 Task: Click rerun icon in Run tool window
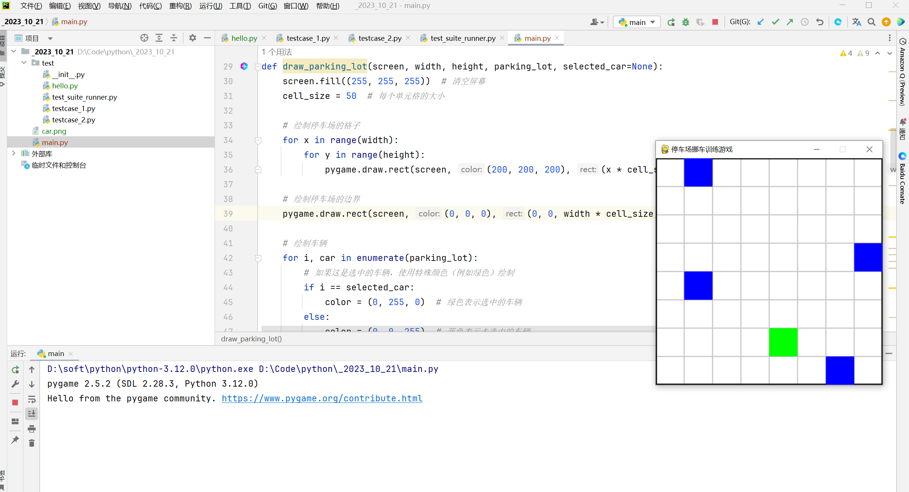15,370
